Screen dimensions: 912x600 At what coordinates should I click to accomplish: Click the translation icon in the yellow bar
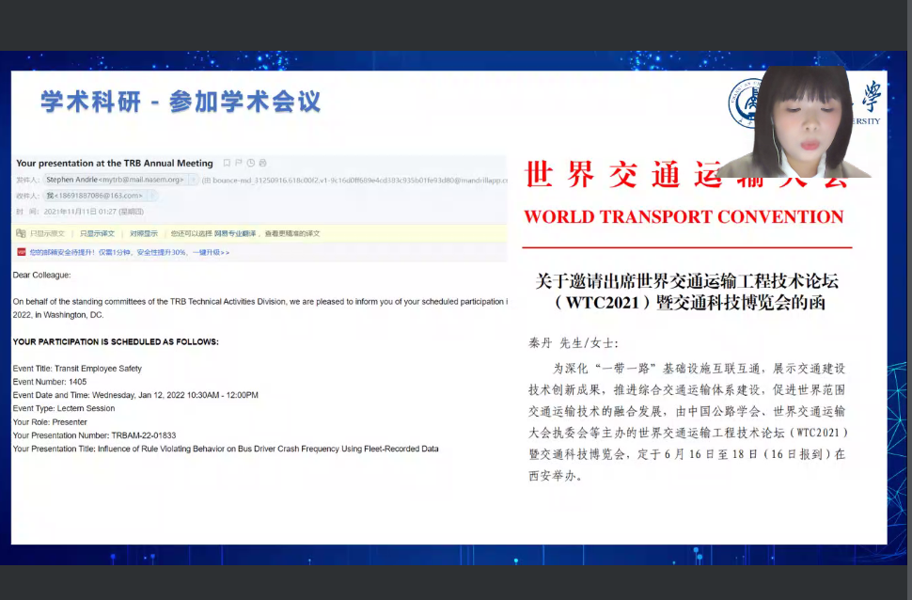tap(21, 233)
